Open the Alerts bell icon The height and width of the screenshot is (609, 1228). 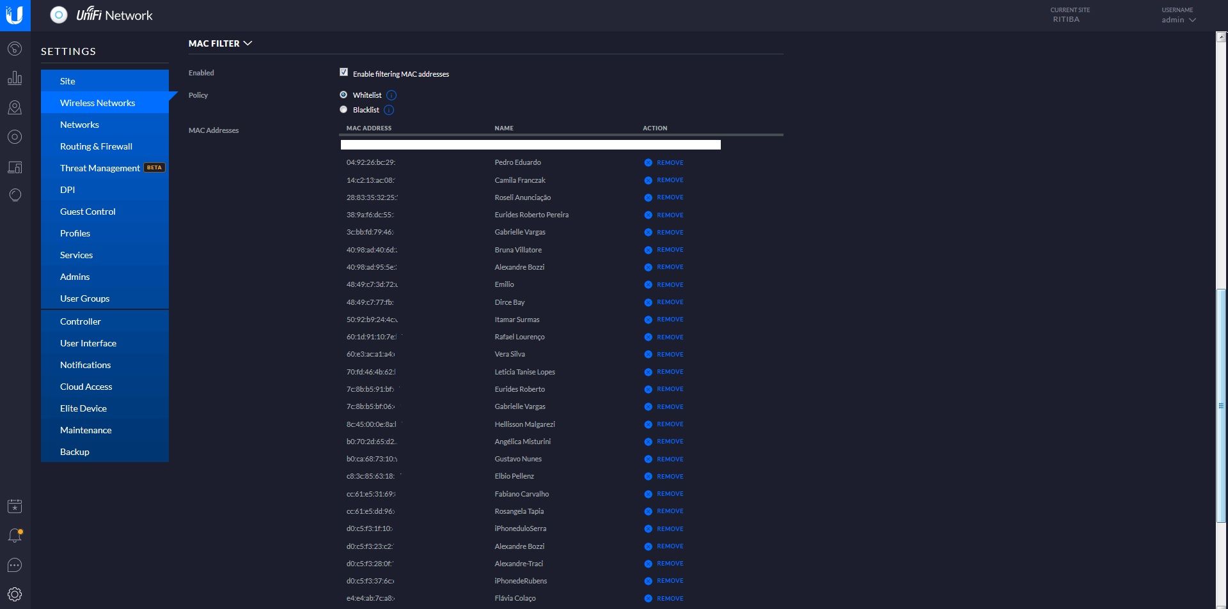point(15,536)
